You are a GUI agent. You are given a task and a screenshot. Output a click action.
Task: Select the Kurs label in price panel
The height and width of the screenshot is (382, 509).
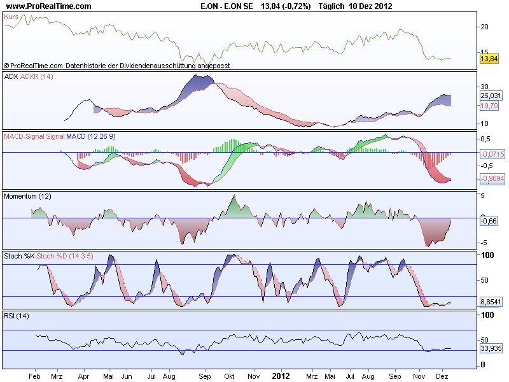click(x=11, y=17)
